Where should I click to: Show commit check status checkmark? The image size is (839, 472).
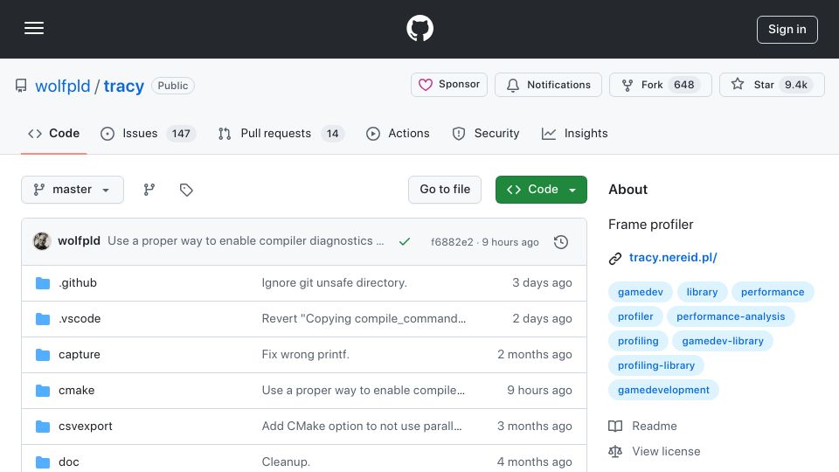(x=405, y=242)
